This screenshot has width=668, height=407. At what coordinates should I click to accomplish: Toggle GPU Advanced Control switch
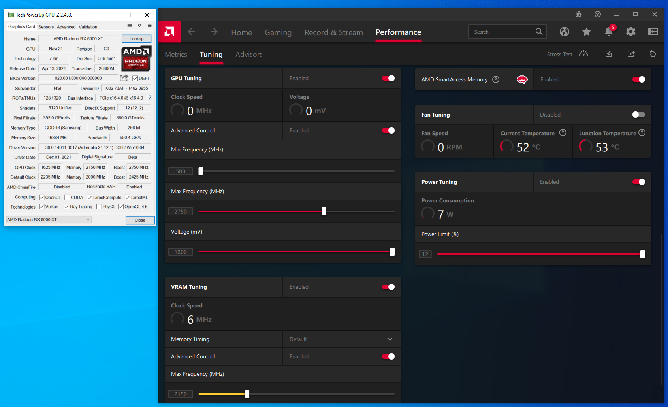point(388,130)
